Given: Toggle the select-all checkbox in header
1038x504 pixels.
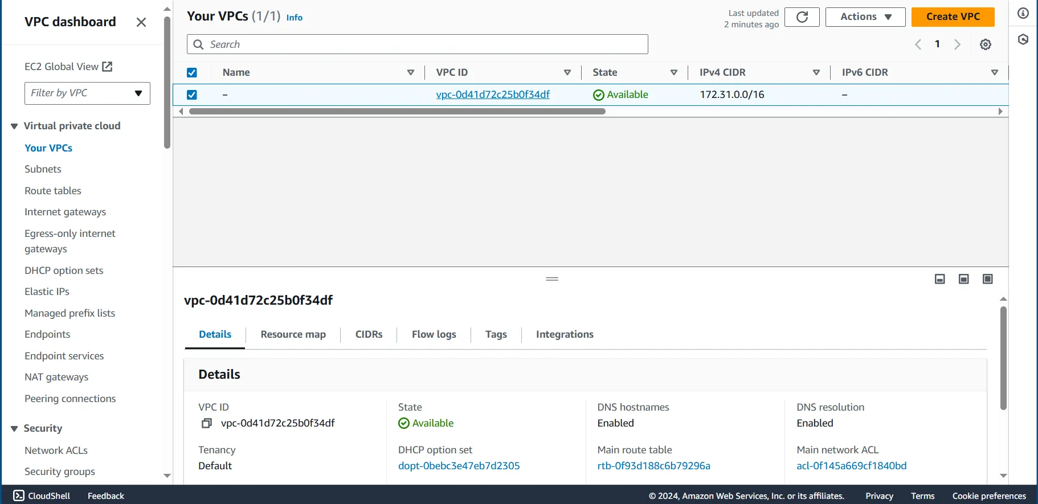Looking at the screenshot, I should [192, 72].
